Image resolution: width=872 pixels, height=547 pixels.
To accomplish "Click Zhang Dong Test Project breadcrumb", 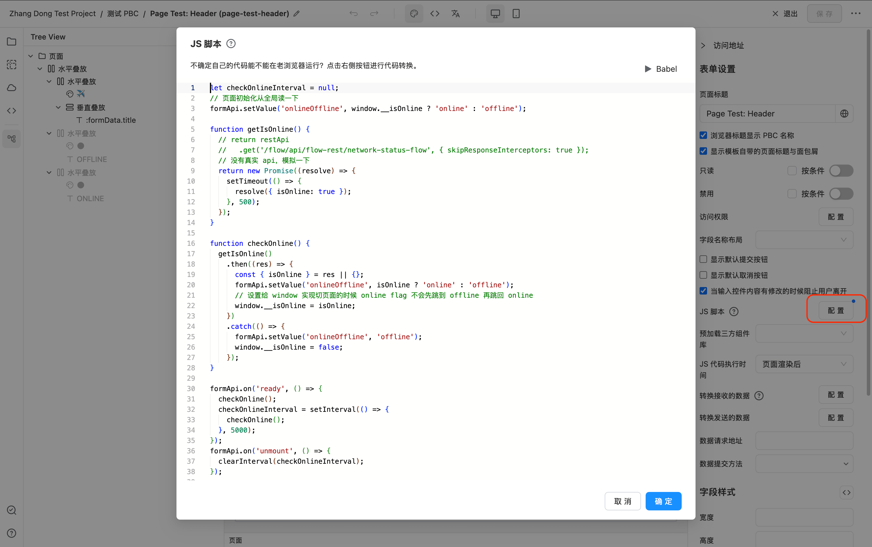I will pyautogui.click(x=52, y=14).
